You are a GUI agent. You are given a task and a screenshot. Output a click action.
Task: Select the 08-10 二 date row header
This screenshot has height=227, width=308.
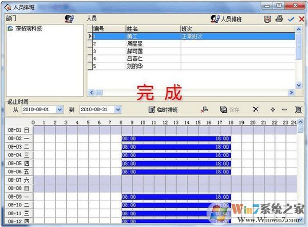(x=18, y=205)
